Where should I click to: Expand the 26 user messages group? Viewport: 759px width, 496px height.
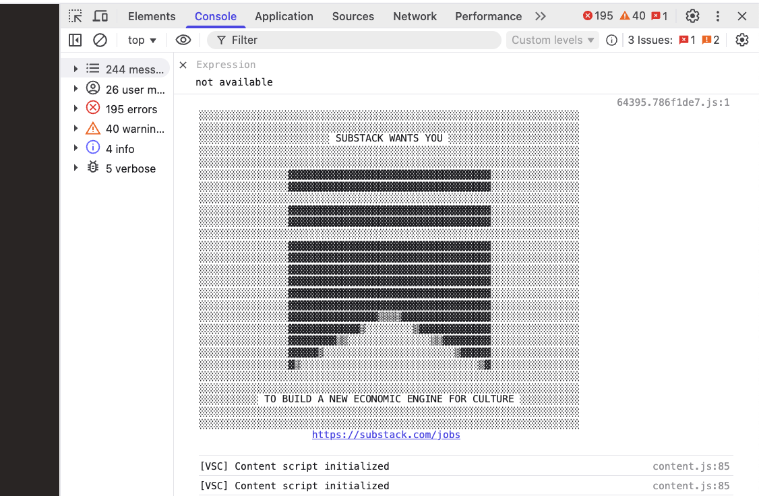tap(75, 88)
